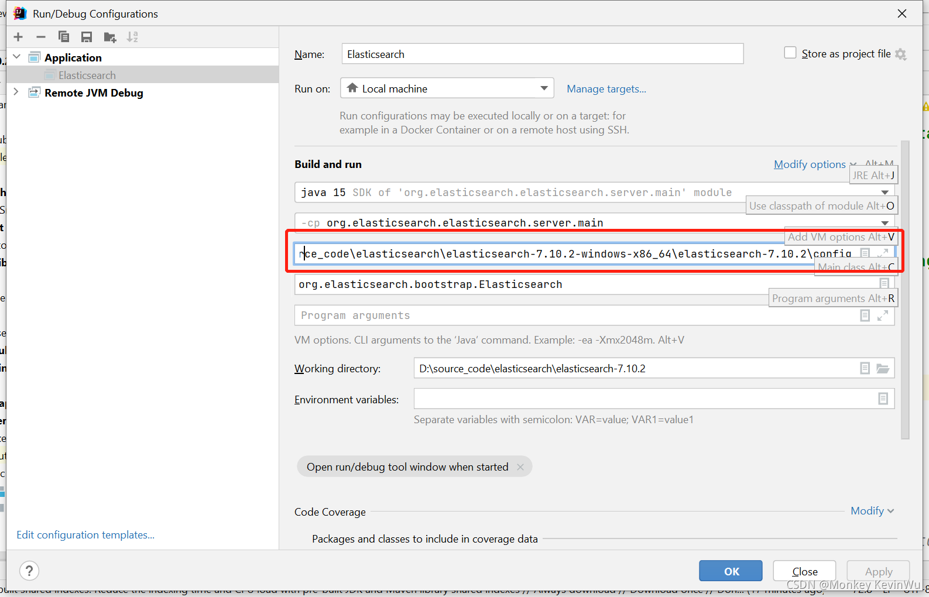Expand the Program arguments field

[883, 315]
